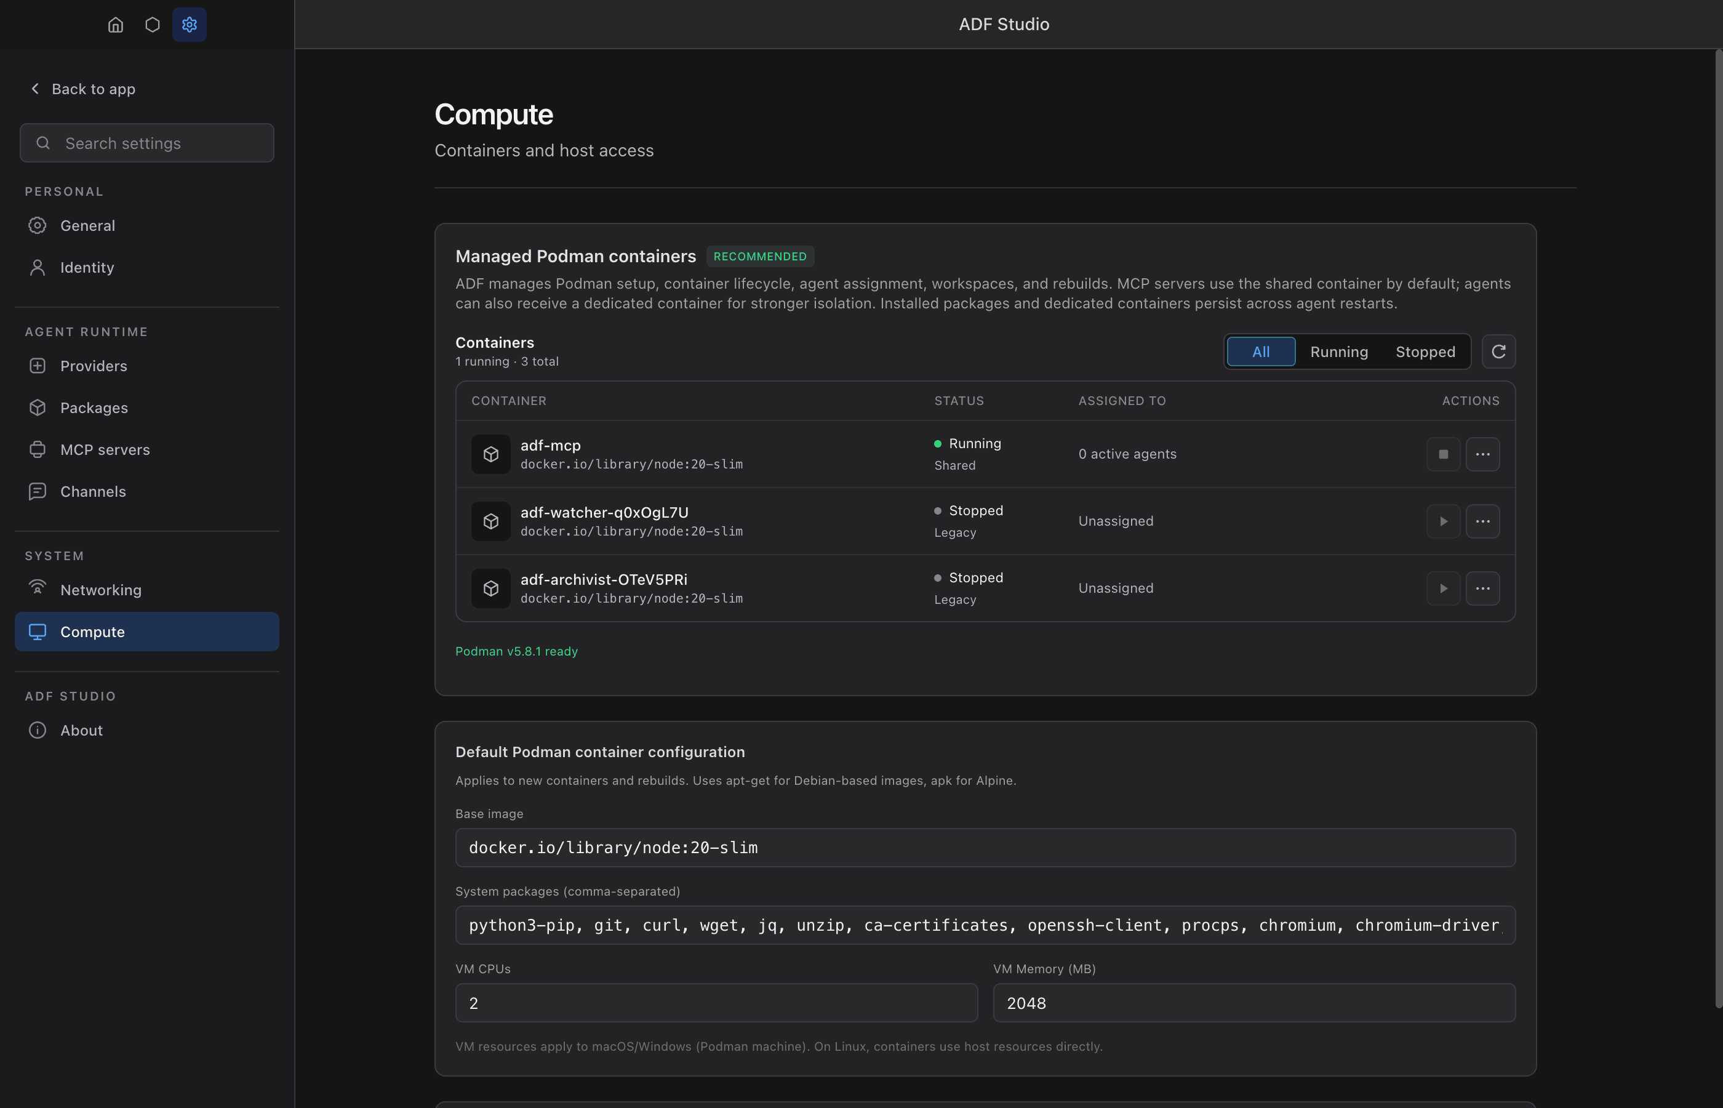Viewport: 1723px width, 1108px height.
Task: Click the System packages input field
Action: pos(985,925)
